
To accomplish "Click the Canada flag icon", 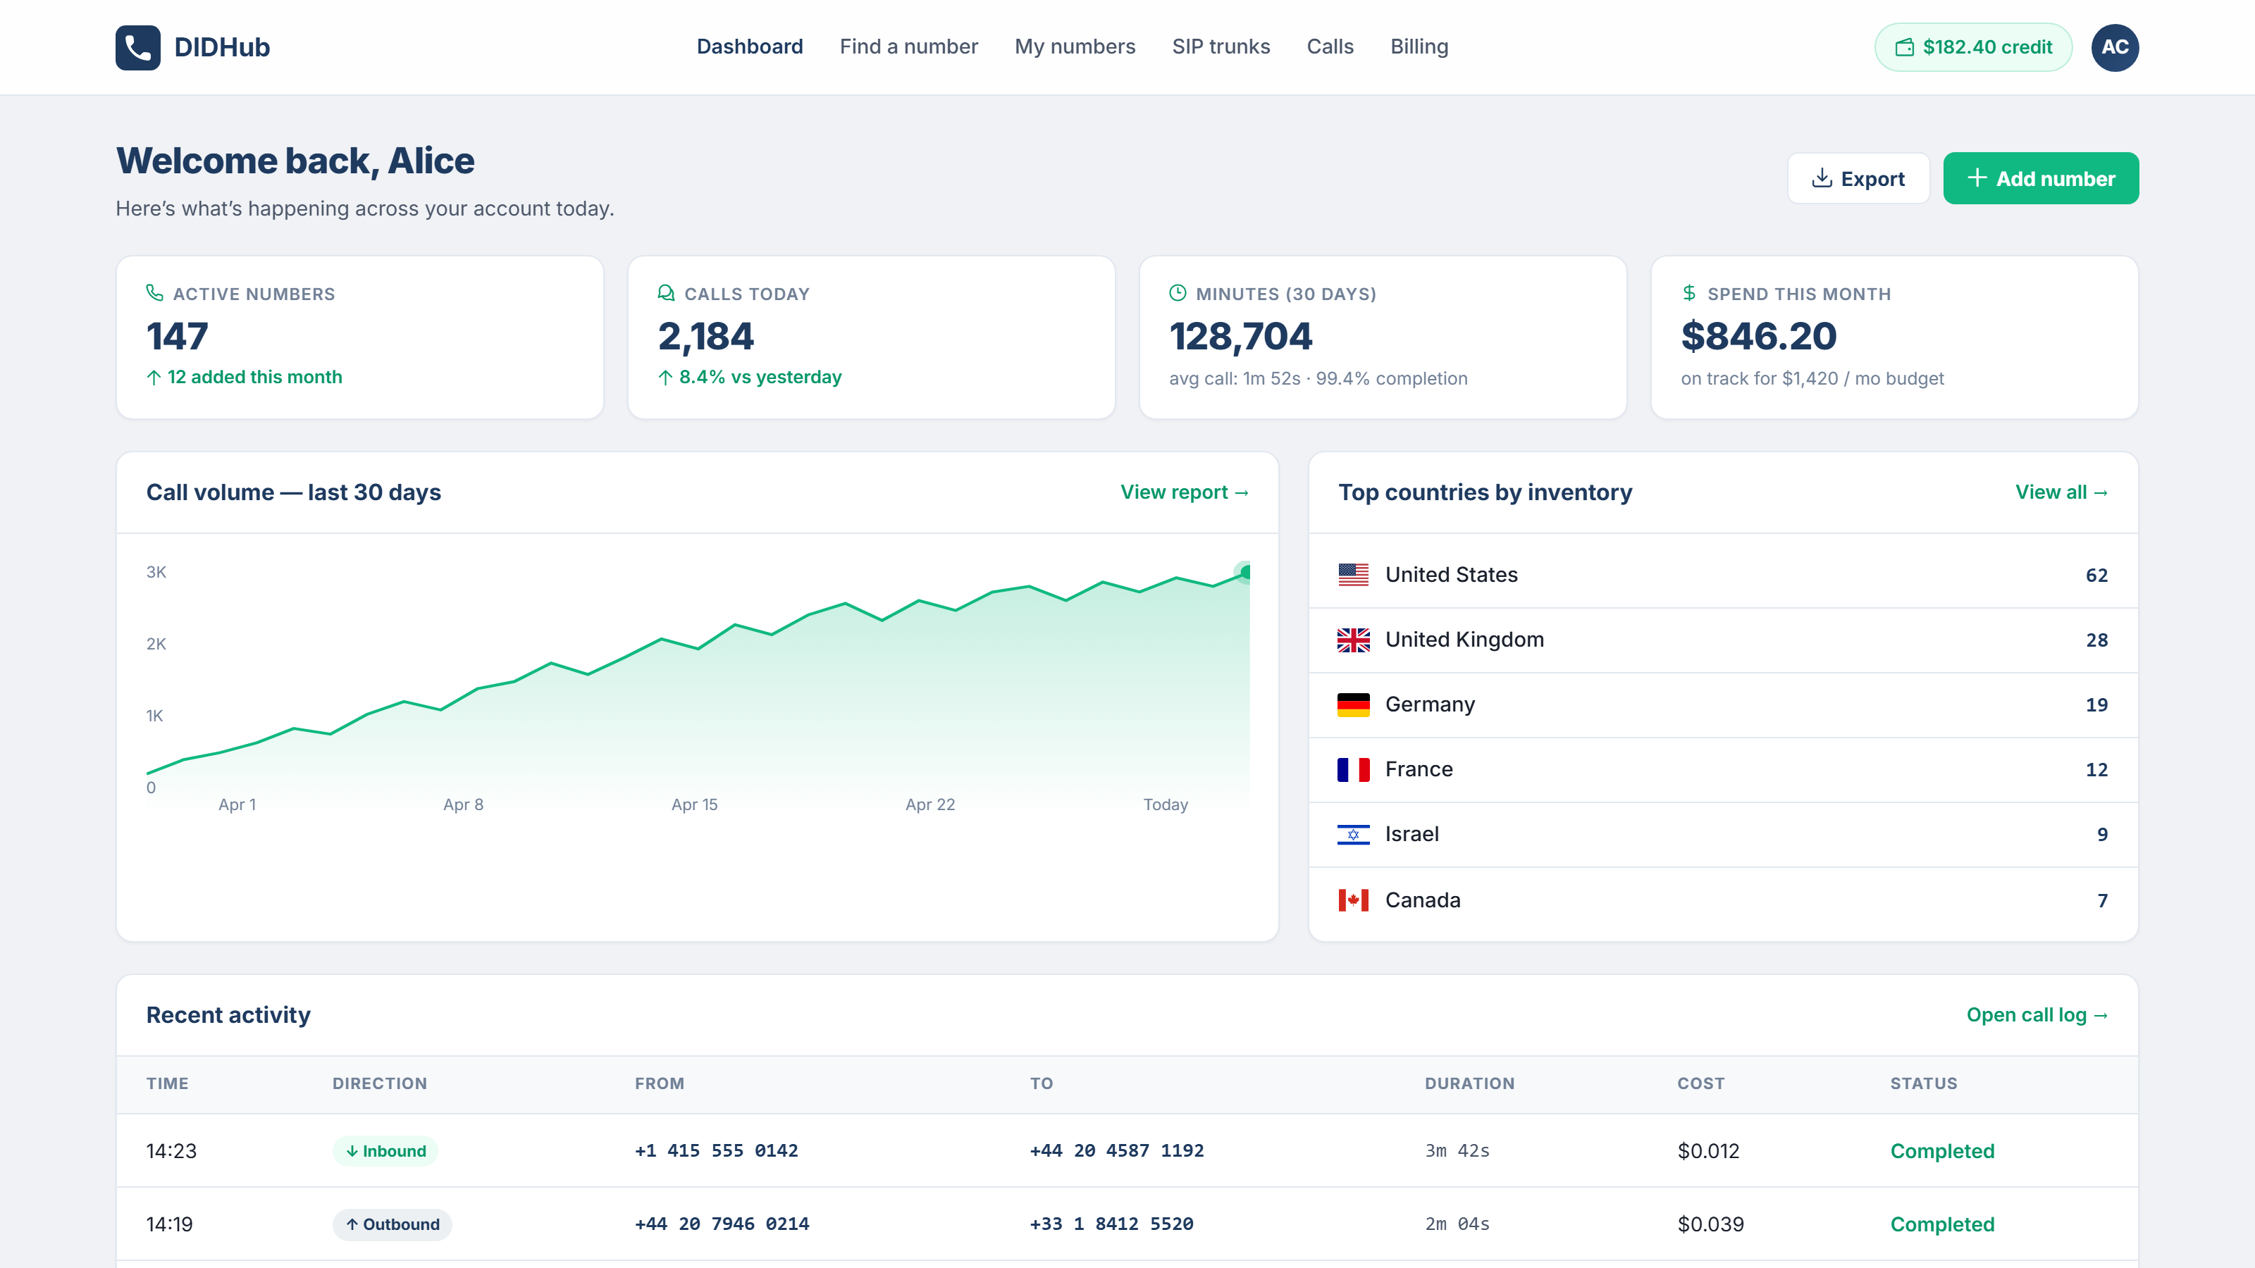I will (1352, 900).
